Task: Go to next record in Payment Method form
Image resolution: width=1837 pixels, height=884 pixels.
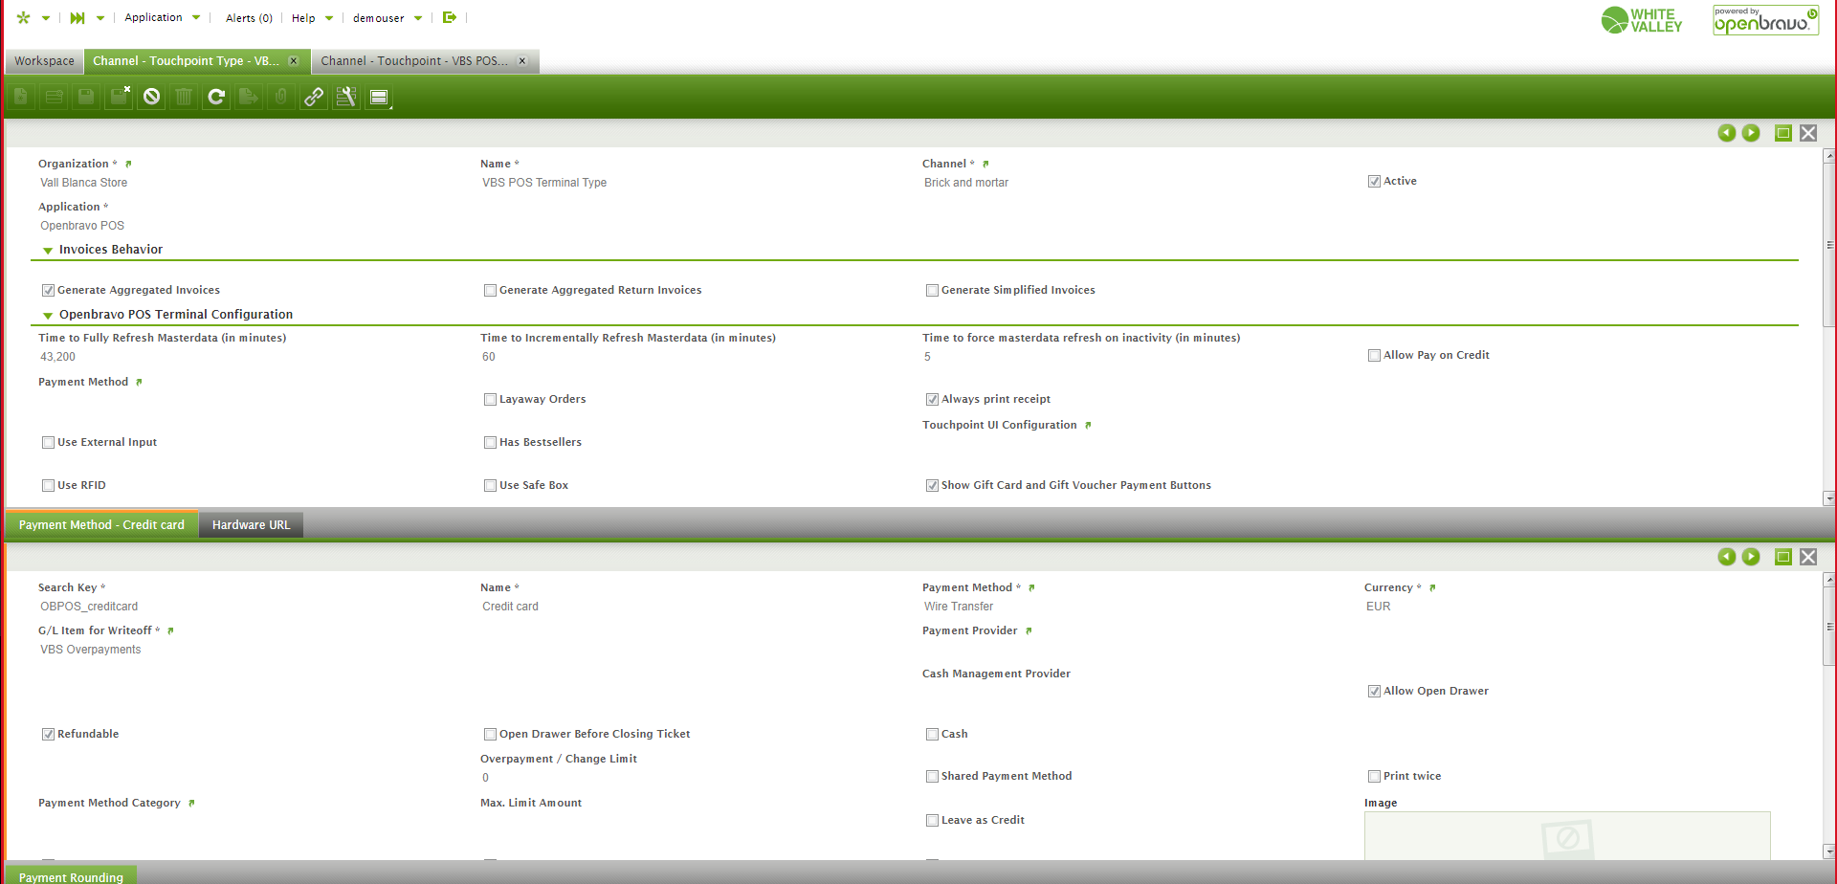Action: click(1751, 557)
